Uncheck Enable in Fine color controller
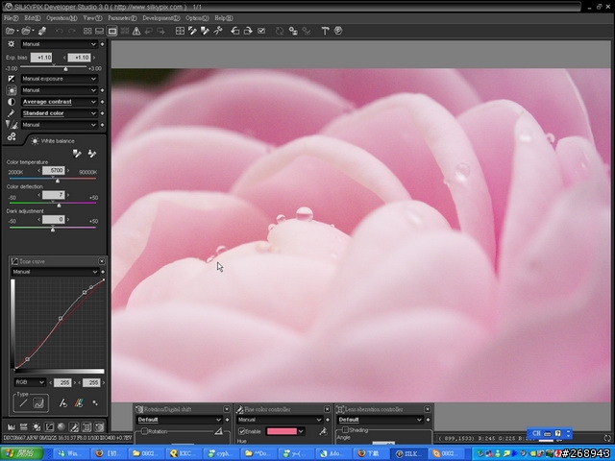This screenshot has height=461, width=615. coord(242,431)
